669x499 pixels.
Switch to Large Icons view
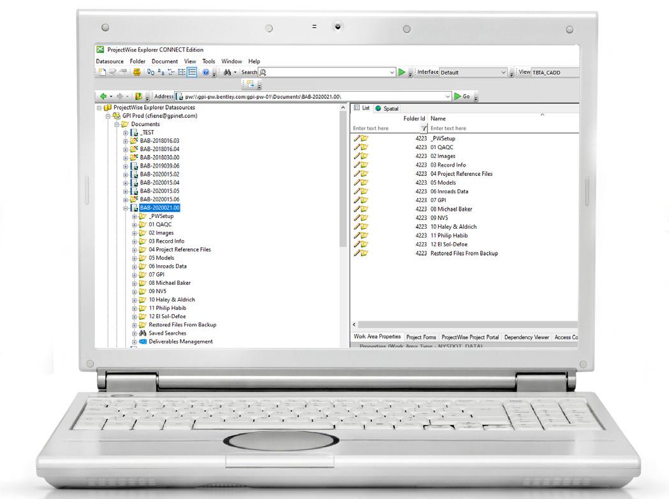click(151, 72)
